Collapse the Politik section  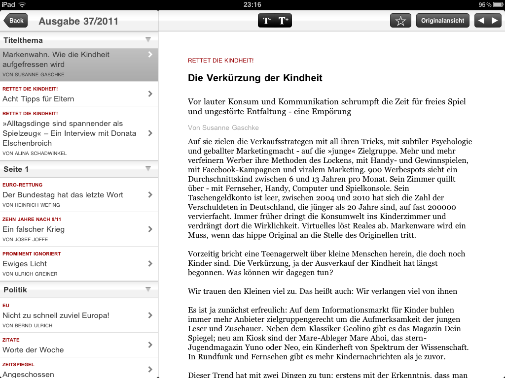(x=148, y=289)
